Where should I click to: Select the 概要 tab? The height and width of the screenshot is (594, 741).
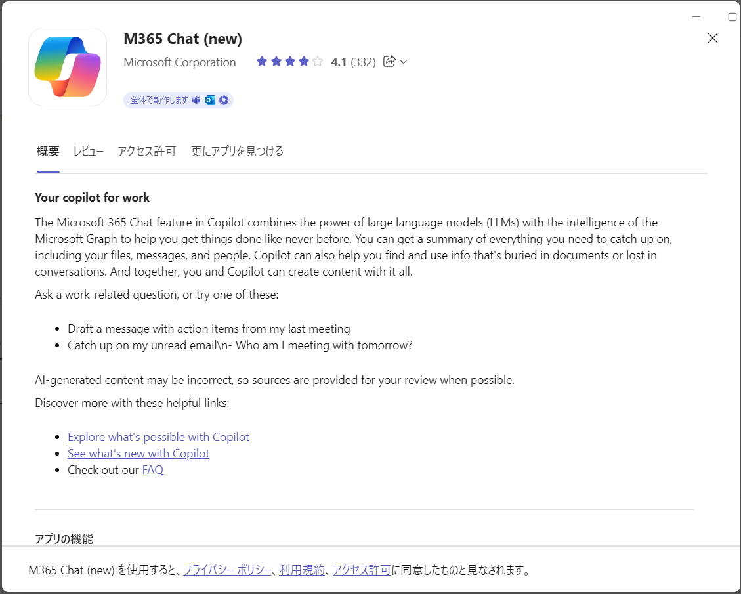point(48,151)
